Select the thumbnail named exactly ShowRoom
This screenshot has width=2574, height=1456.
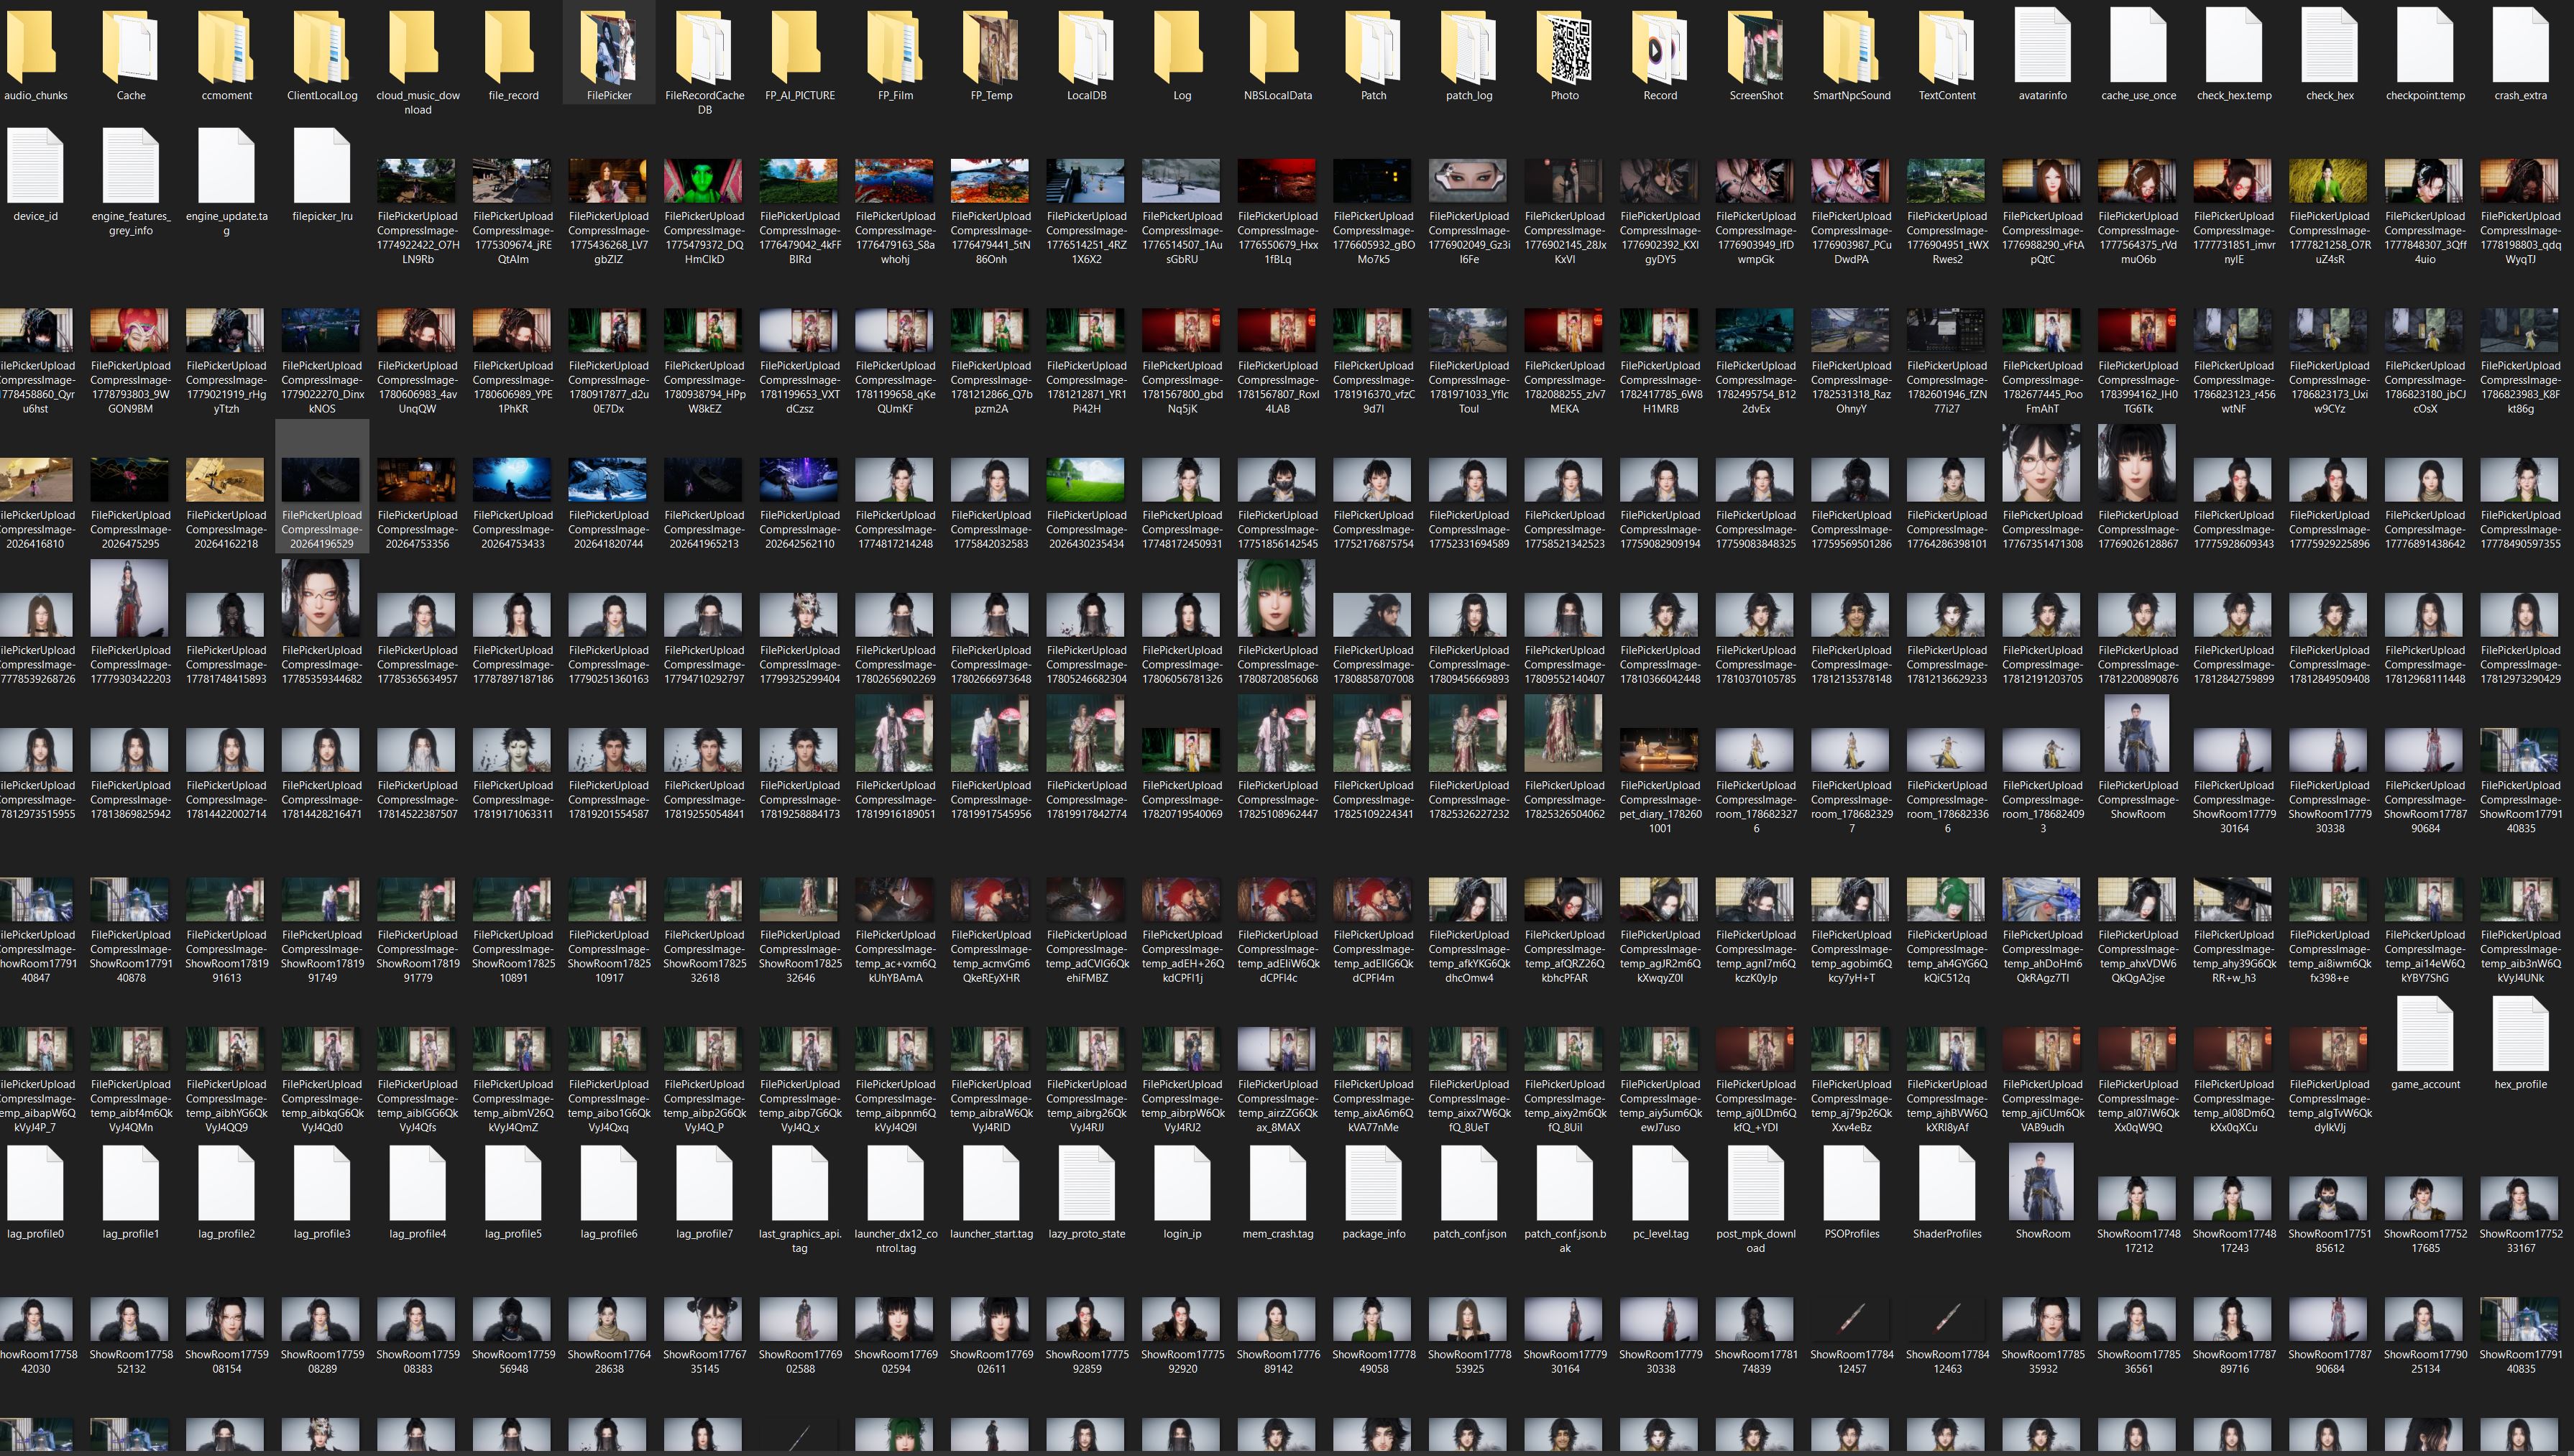point(2042,1183)
